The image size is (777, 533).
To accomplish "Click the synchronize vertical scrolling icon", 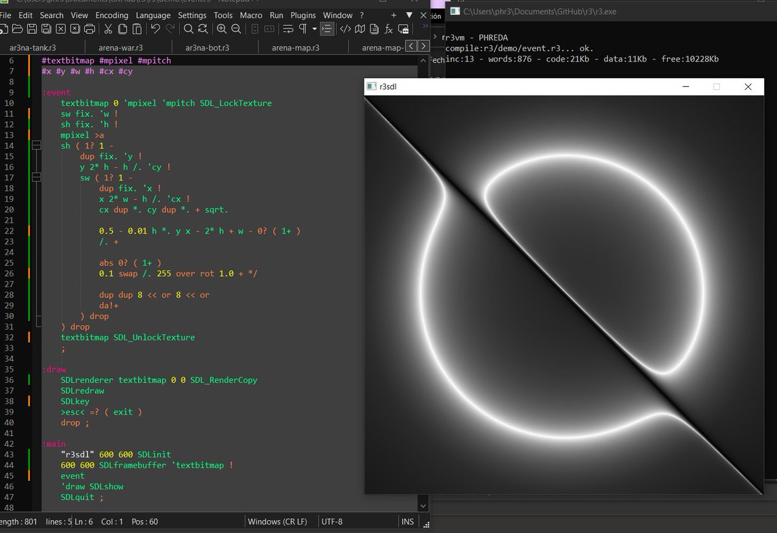I will pyautogui.click(x=254, y=29).
